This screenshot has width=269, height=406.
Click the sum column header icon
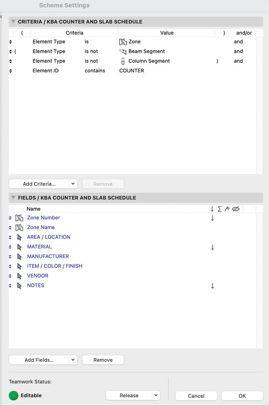click(x=220, y=209)
